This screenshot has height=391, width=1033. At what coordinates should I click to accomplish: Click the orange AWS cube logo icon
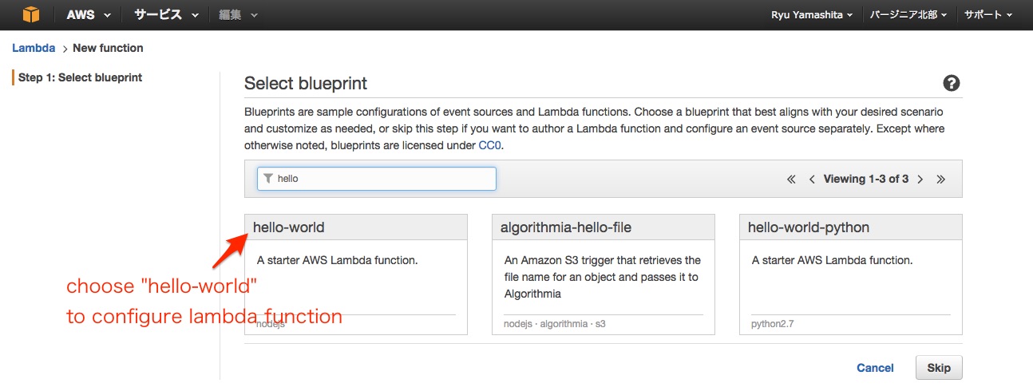click(30, 14)
